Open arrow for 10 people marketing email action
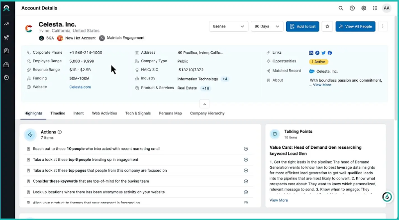Image resolution: width=399 pixels, height=220 pixels. pyautogui.click(x=246, y=149)
